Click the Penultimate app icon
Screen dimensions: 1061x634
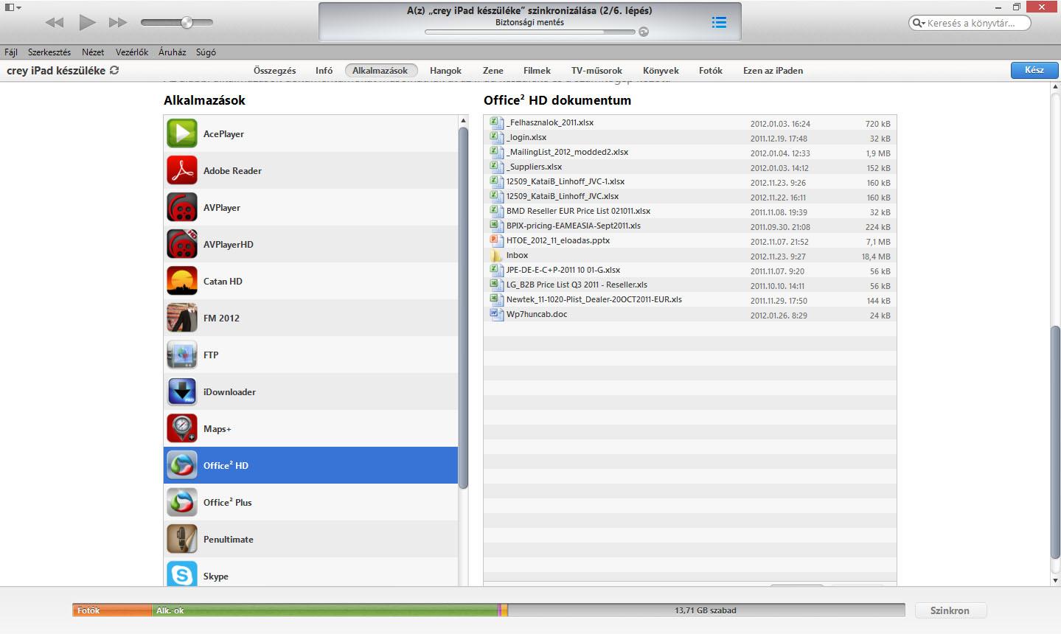[x=182, y=539]
